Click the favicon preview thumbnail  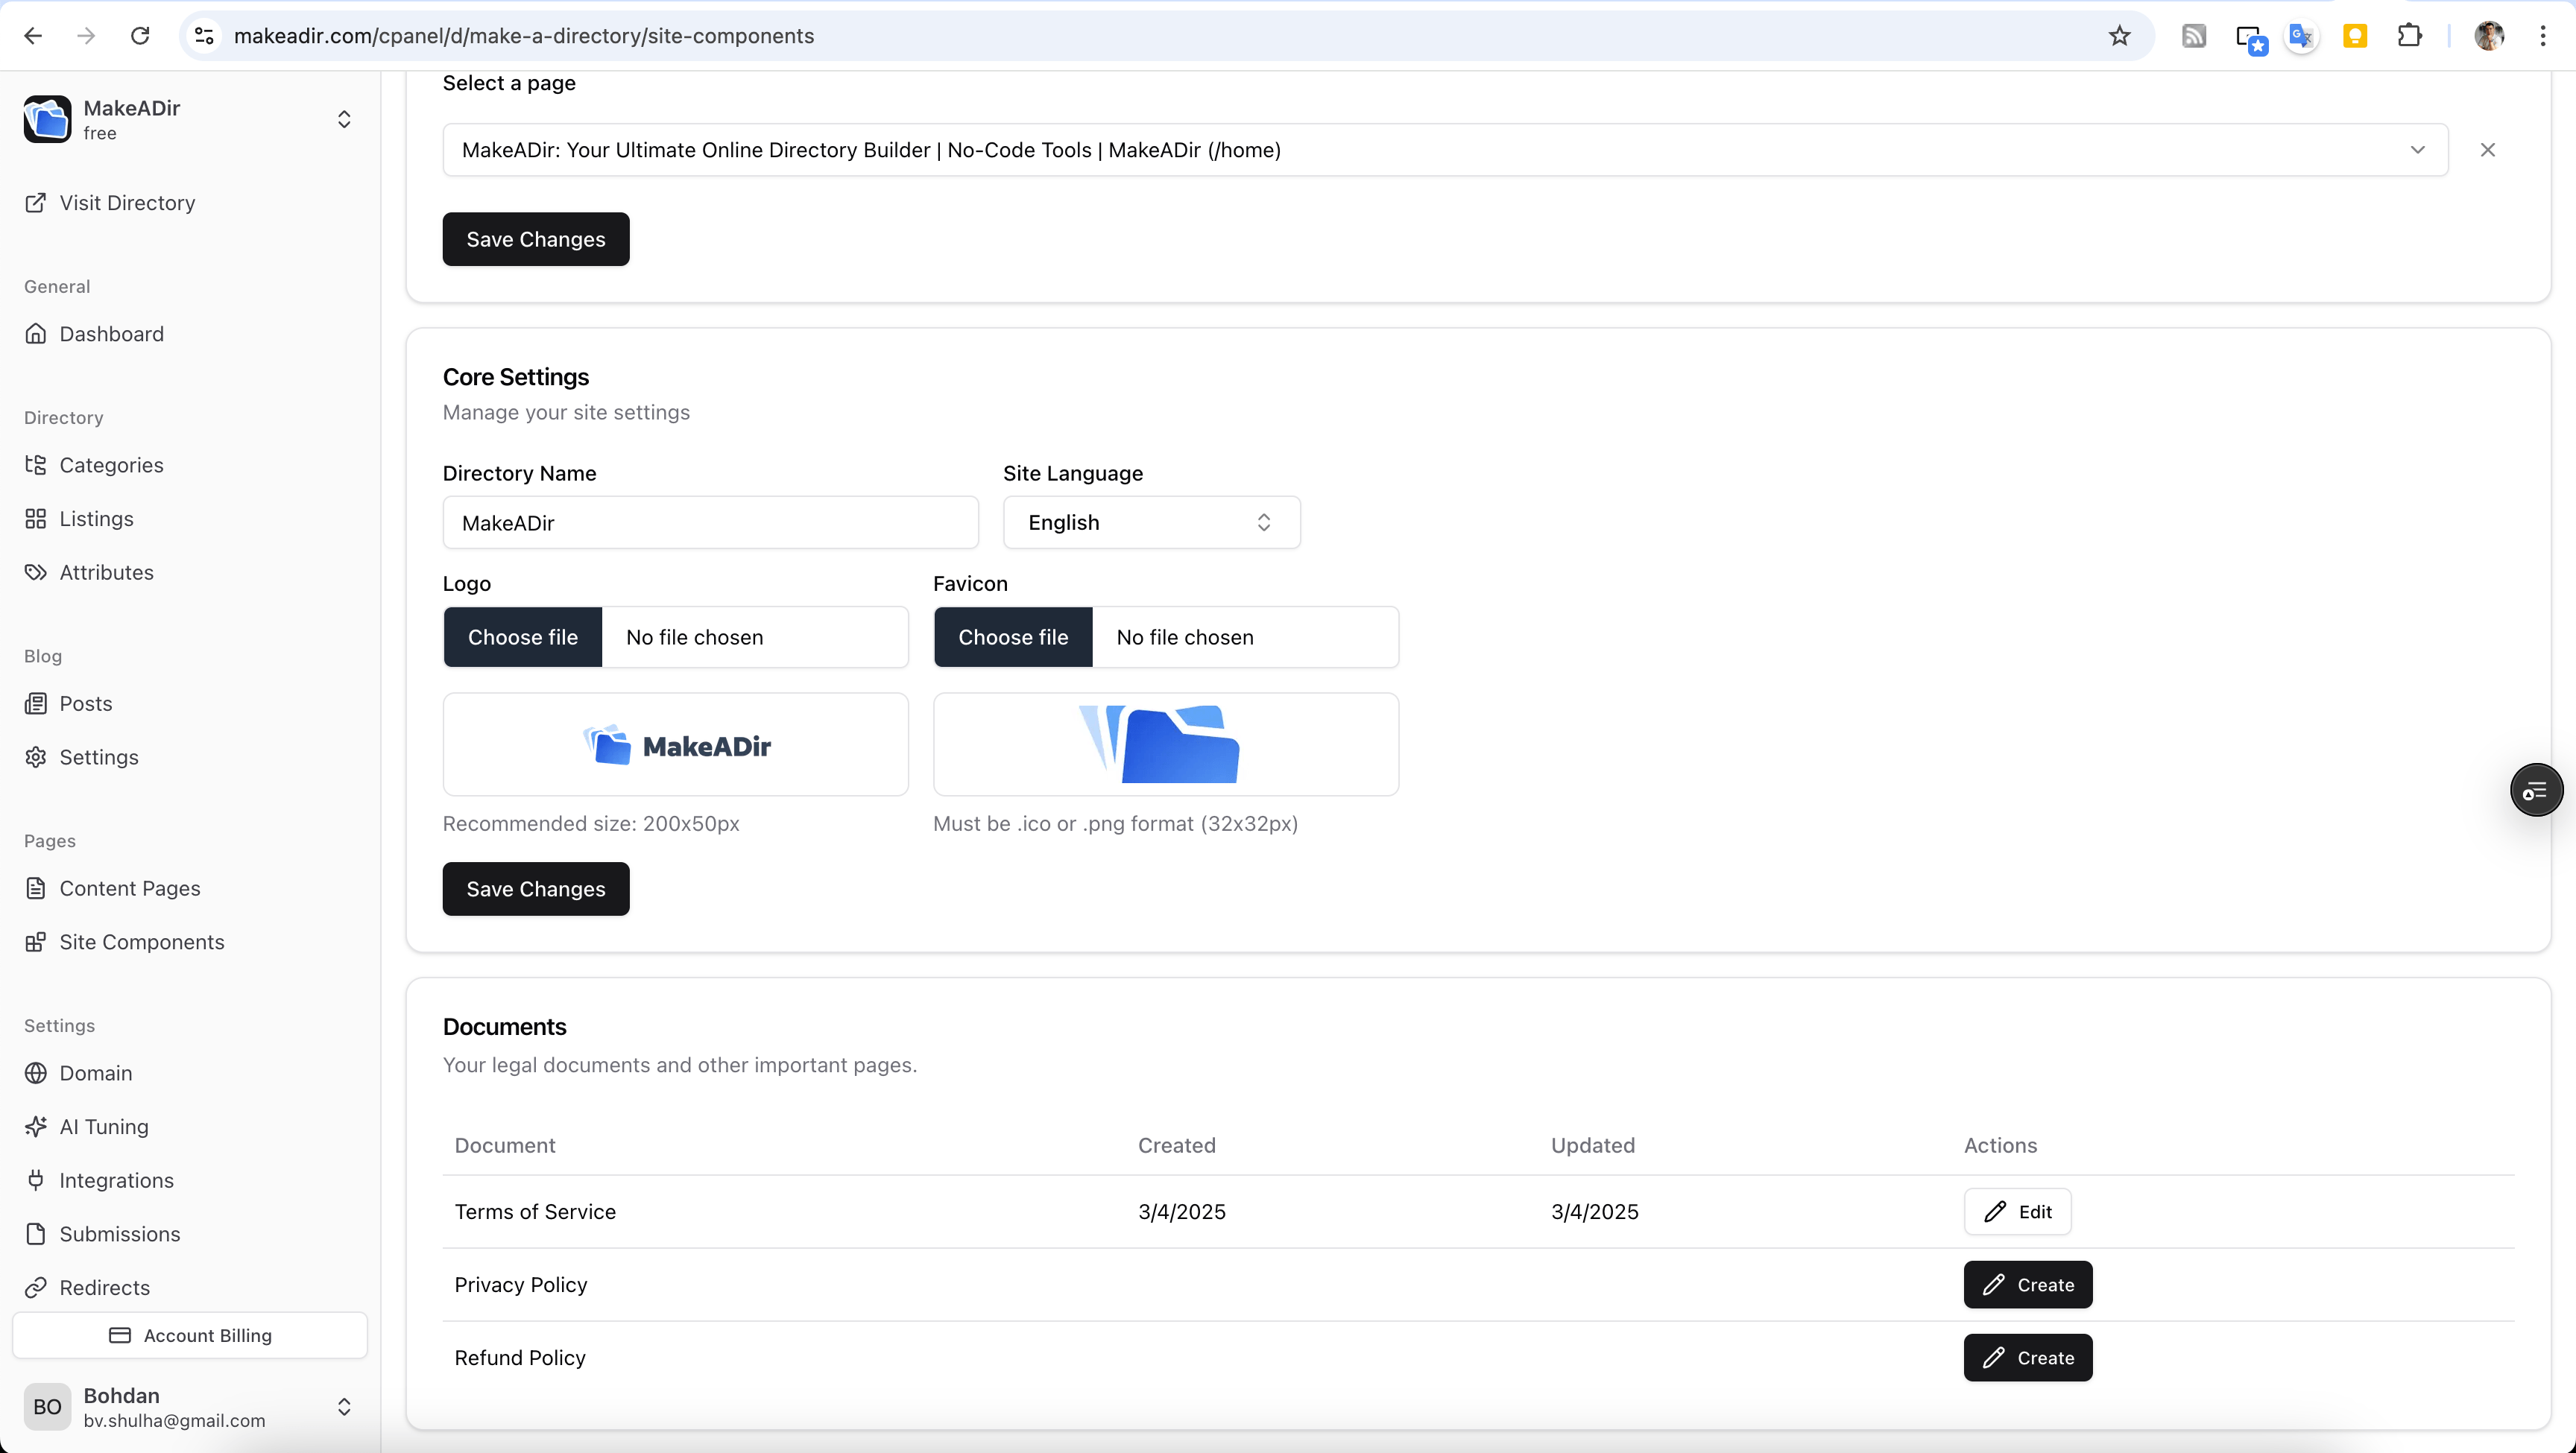point(1165,744)
